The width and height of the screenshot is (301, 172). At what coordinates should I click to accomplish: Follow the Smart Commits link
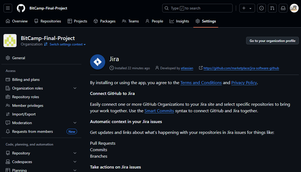(x=159, y=111)
